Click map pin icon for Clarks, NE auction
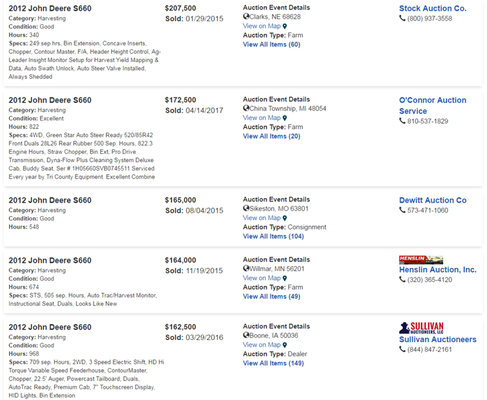Image resolution: width=487 pixels, height=400 pixels. [285, 27]
